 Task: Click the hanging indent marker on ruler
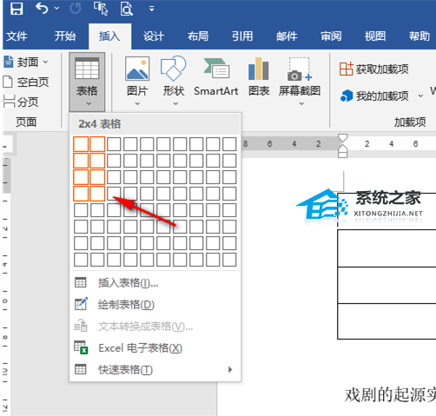tap(342, 149)
